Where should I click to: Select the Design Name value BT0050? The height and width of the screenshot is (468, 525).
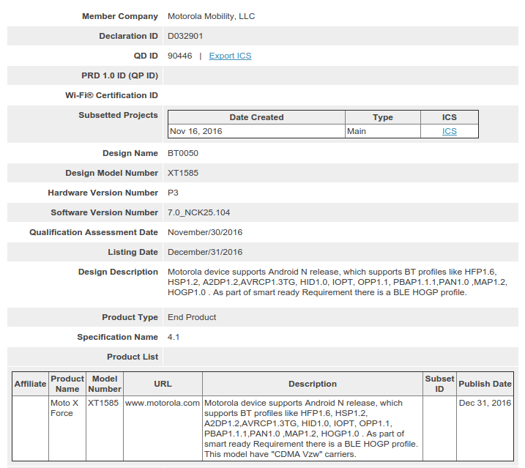[183, 153]
